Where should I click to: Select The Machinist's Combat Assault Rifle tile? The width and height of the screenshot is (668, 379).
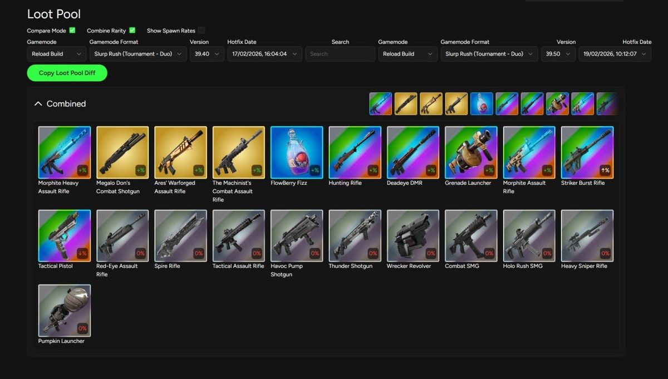pos(239,152)
